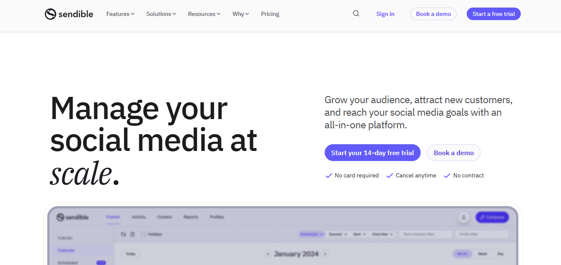
Task: Click the Sendible logo in the site header
Action: (69, 14)
